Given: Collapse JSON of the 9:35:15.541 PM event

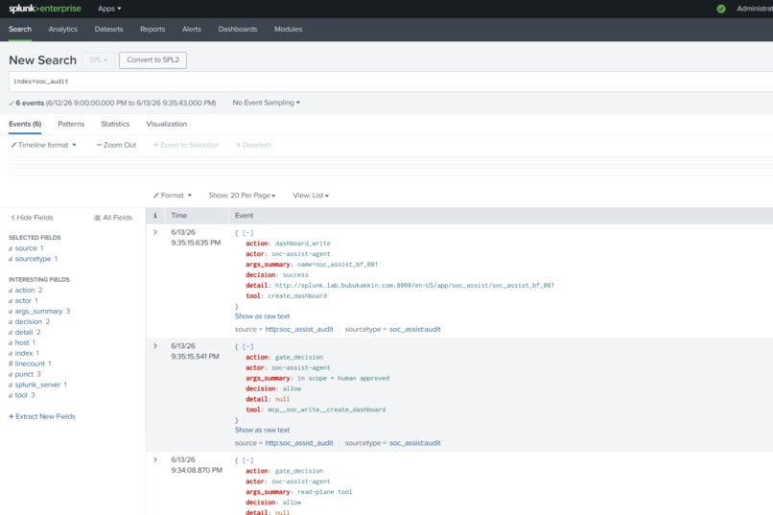Looking at the screenshot, I should tap(248, 347).
